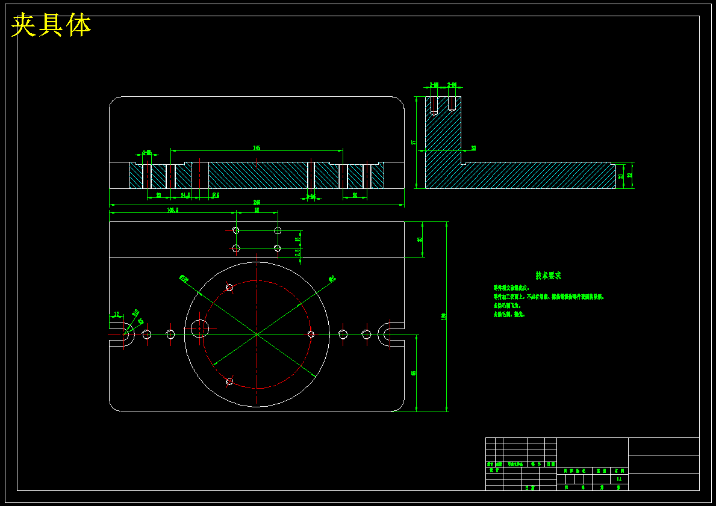Click the 65 vertical dimension near the right edge
Screen dimensions: 716x506
414,373
